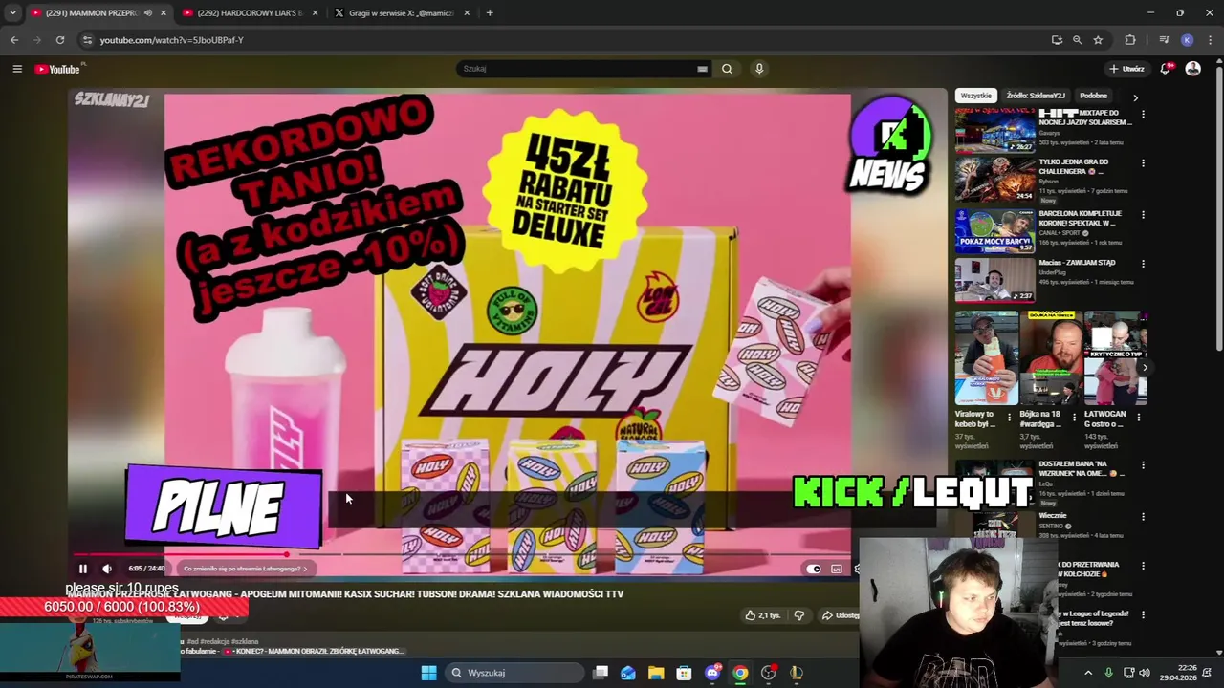
Task: Select the Wszystkie filter chip
Action: [976, 96]
